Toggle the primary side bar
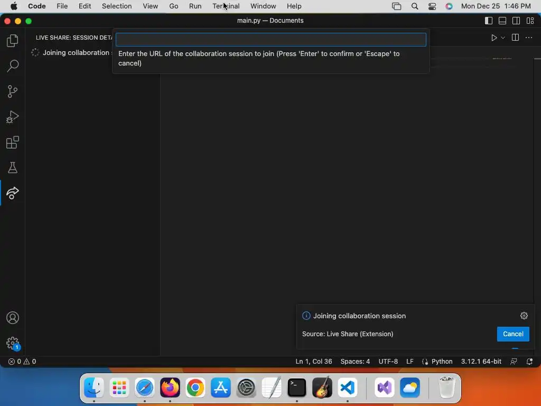The width and height of the screenshot is (541, 406). pos(489,21)
